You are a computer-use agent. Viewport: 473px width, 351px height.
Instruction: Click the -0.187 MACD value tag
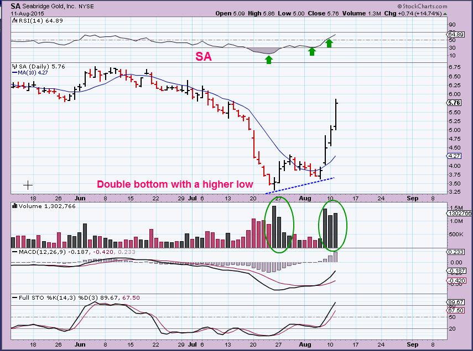457,271
